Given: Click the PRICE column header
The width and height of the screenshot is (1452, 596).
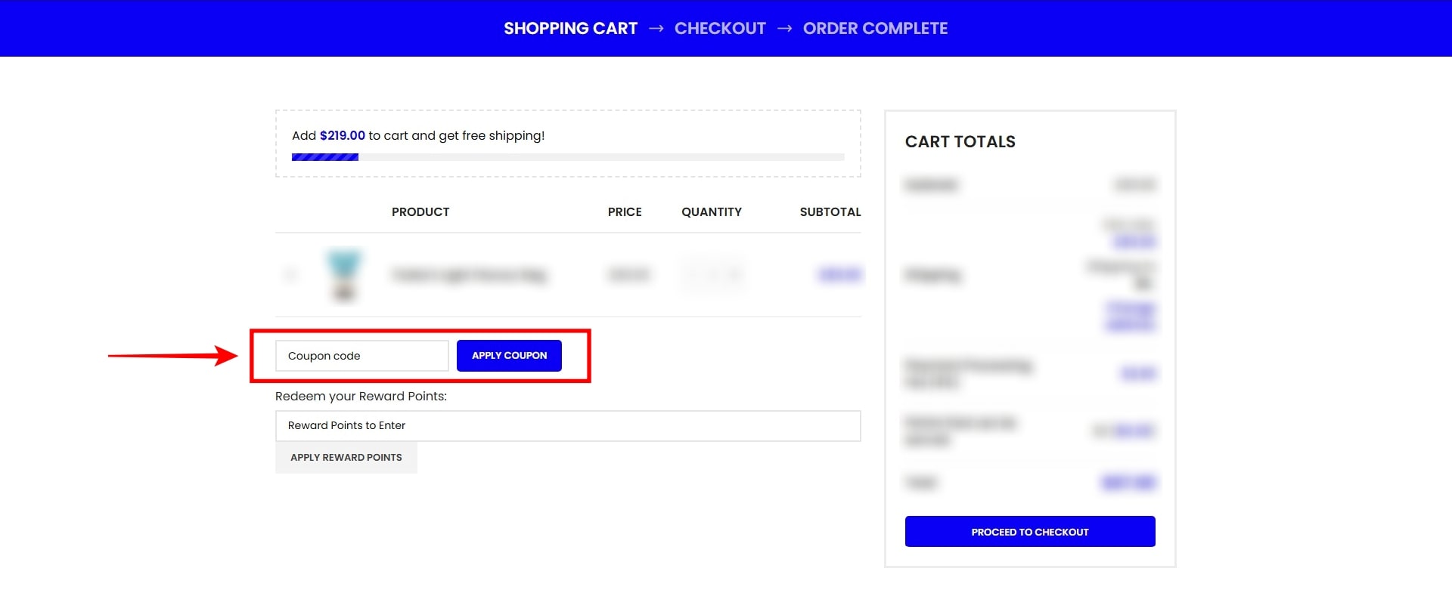Looking at the screenshot, I should (x=625, y=212).
